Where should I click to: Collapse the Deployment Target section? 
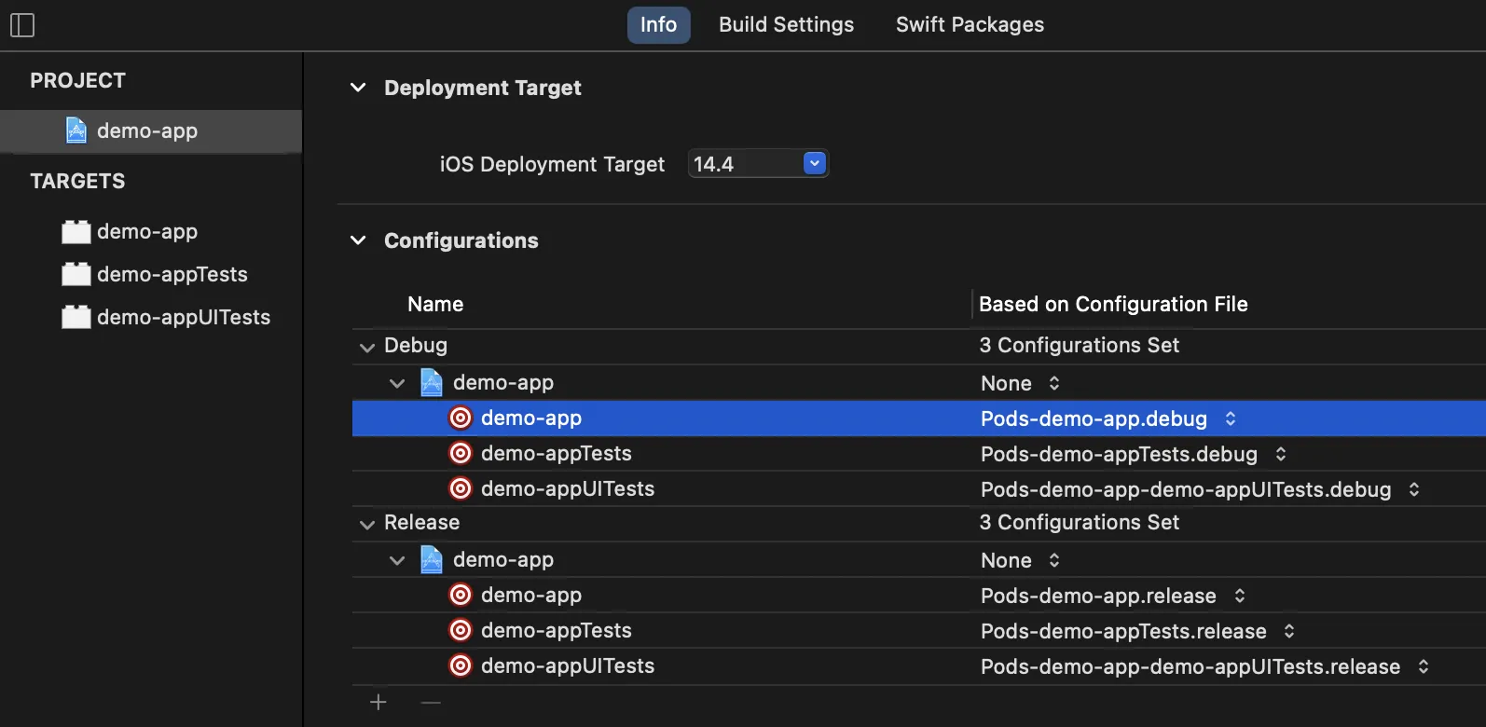(358, 88)
